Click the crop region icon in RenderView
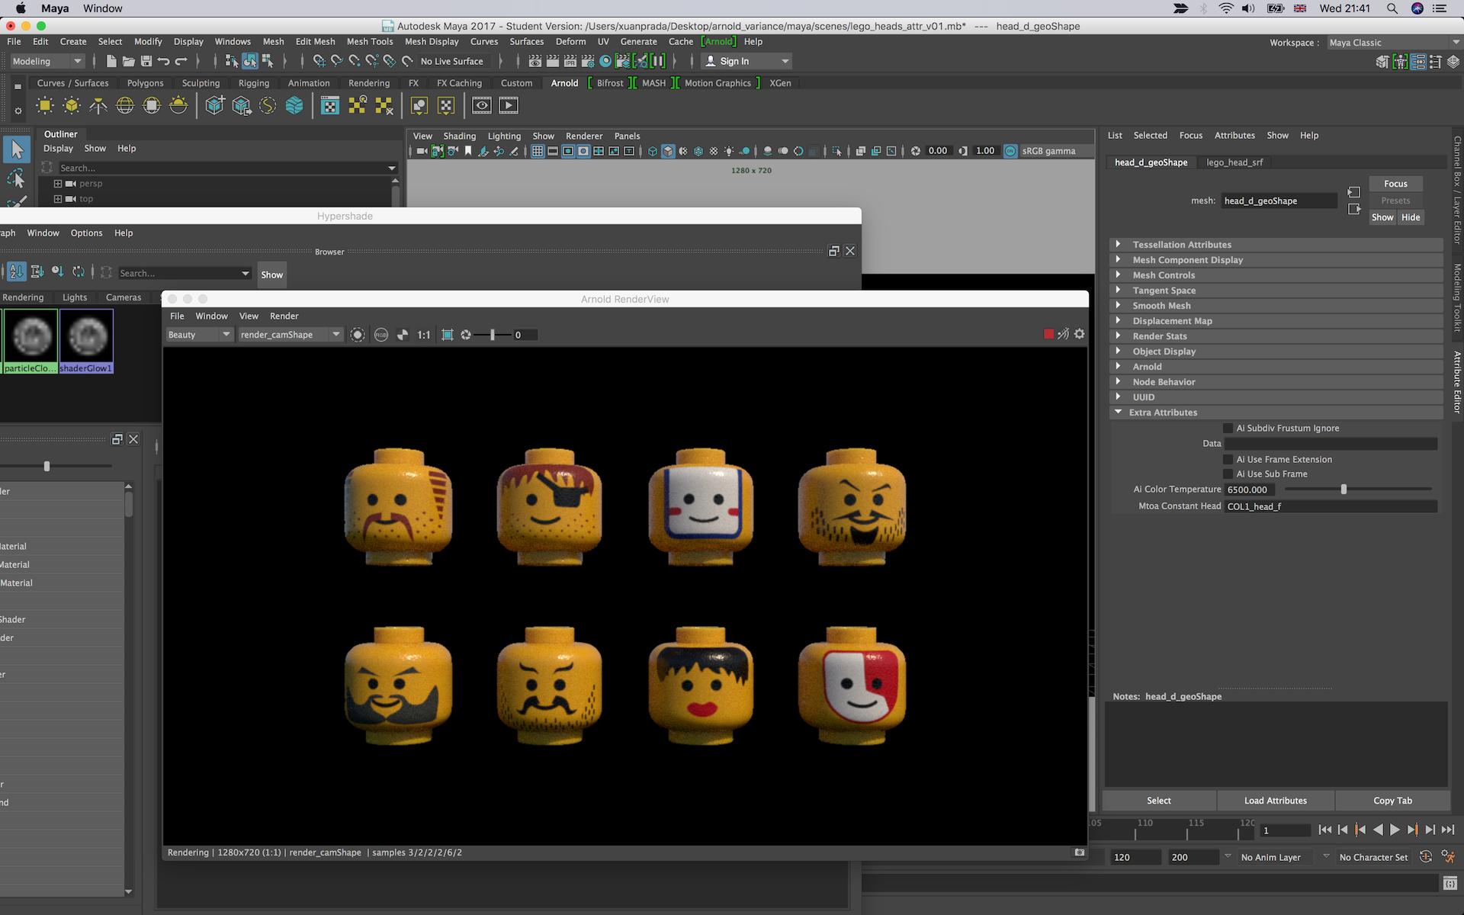The image size is (1464, 915). coord(448,335)
